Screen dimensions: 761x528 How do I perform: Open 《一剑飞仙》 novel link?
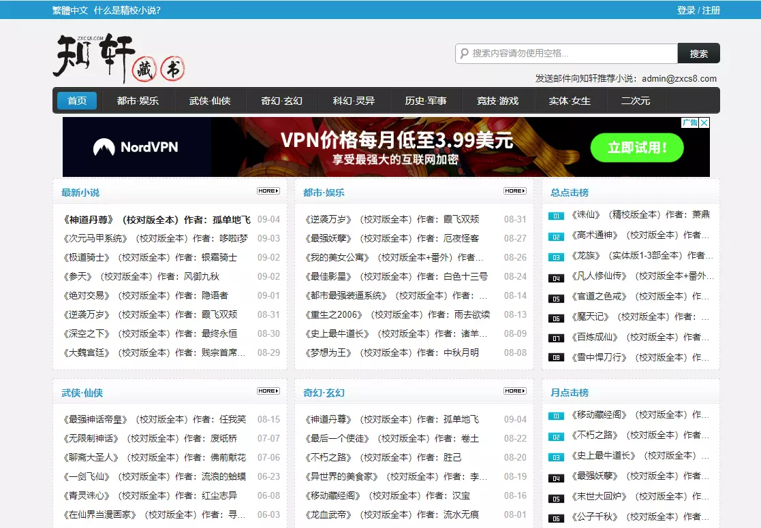tap(154, 476)
